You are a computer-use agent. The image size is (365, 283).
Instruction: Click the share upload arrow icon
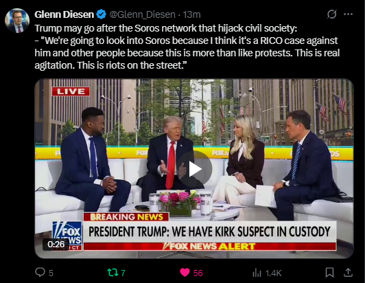click(x=348, y=272)
